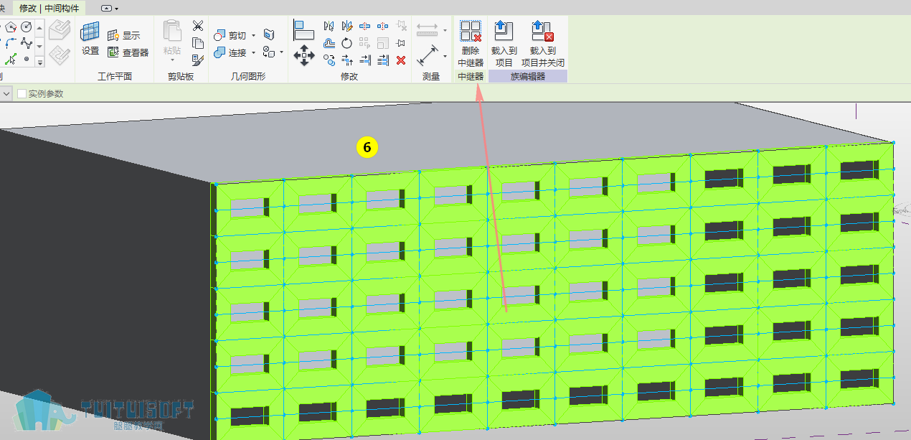
Task: Click the yellow number 6 marker
Action: (x=367, y=148)
